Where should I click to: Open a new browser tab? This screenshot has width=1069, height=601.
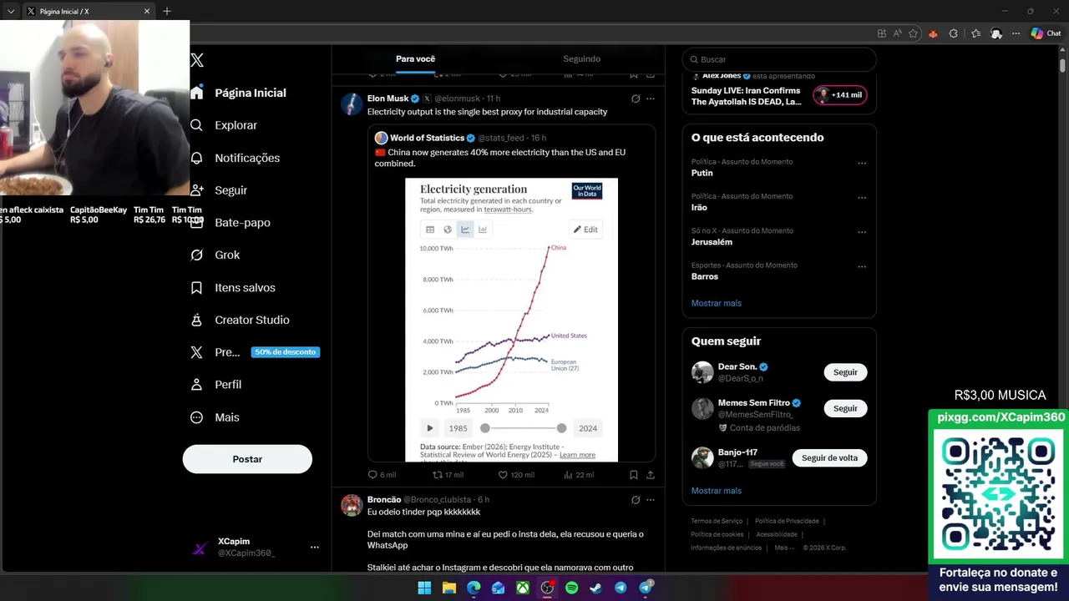167,11
